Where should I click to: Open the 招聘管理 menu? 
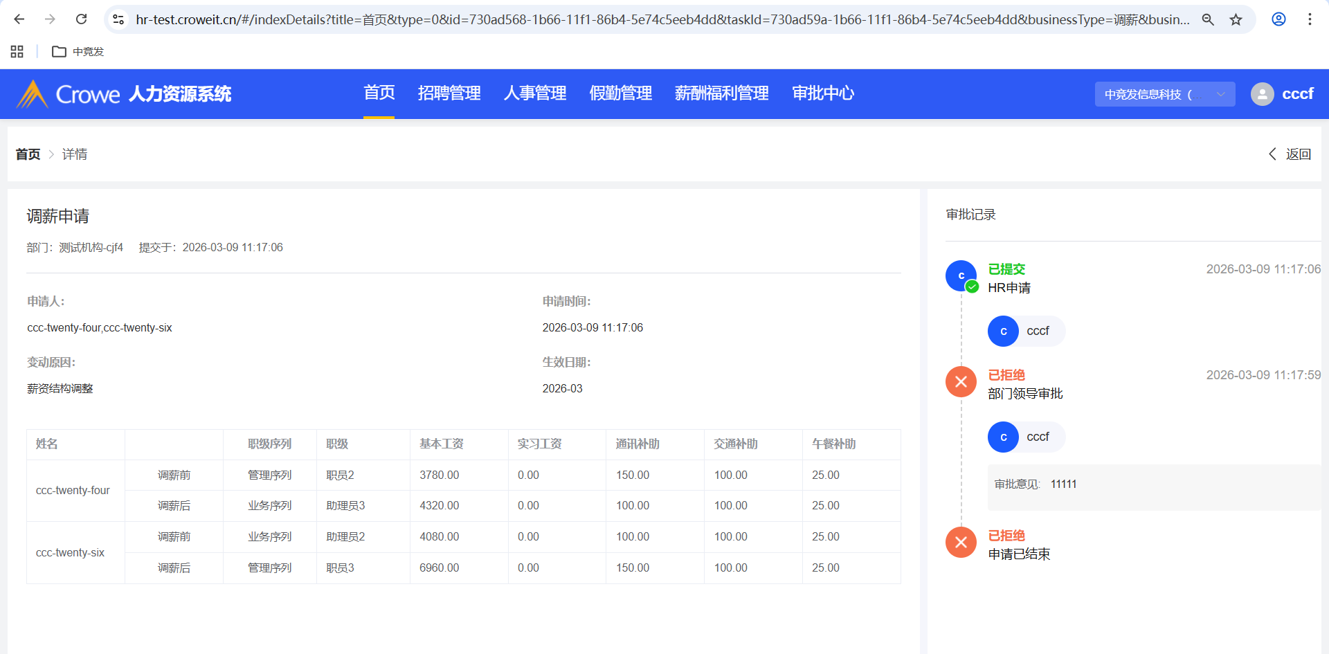click(449, 93)
